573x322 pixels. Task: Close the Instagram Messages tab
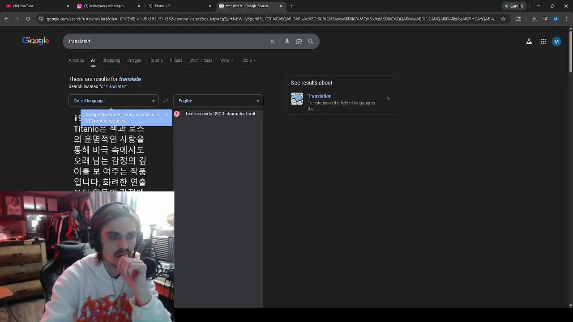tap(139, 6)
